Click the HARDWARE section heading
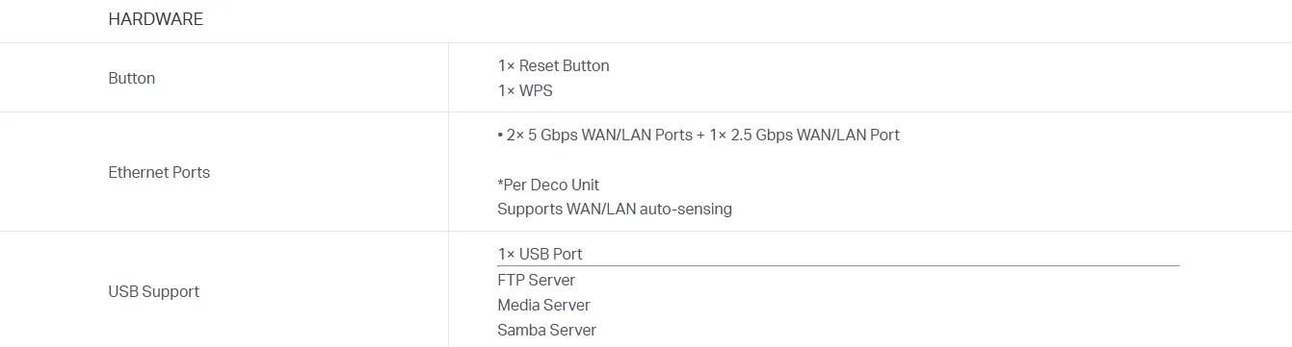 (155, 19)
